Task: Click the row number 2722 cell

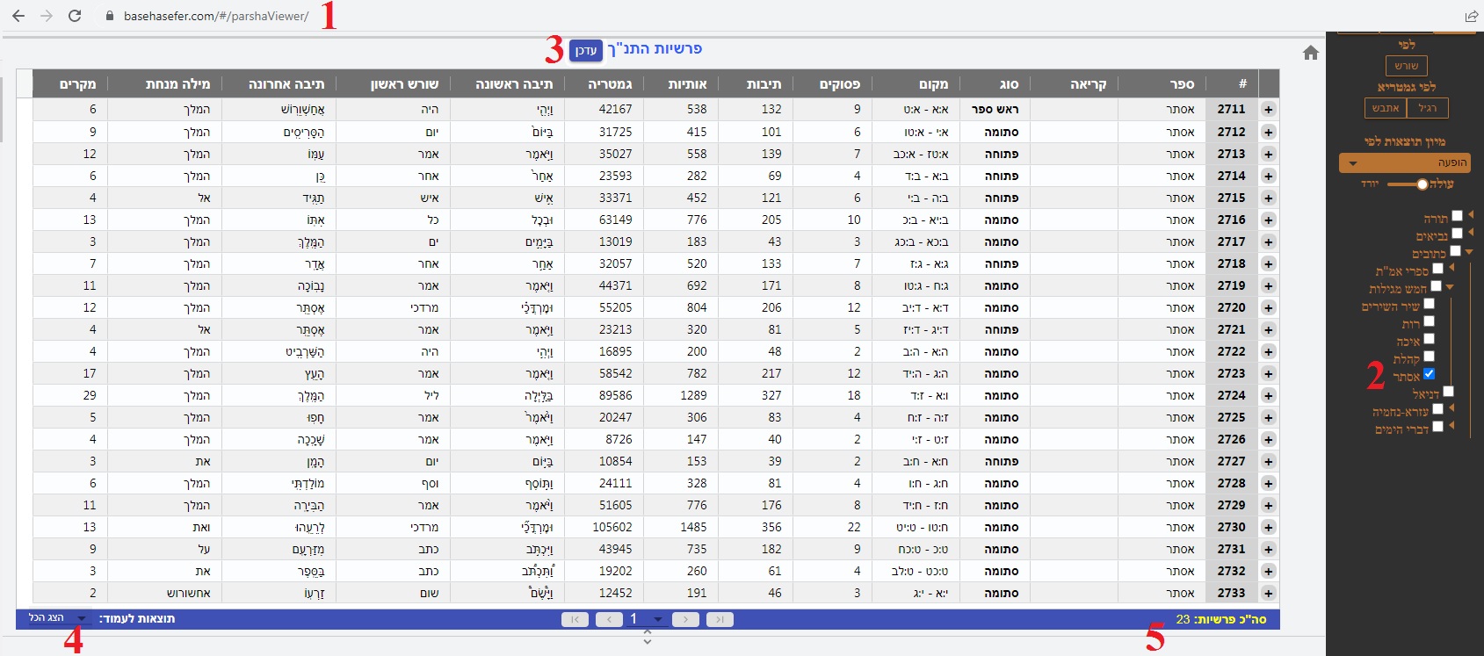Action: tap(1231, 351)
